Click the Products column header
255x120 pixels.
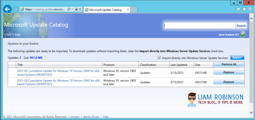120,65
